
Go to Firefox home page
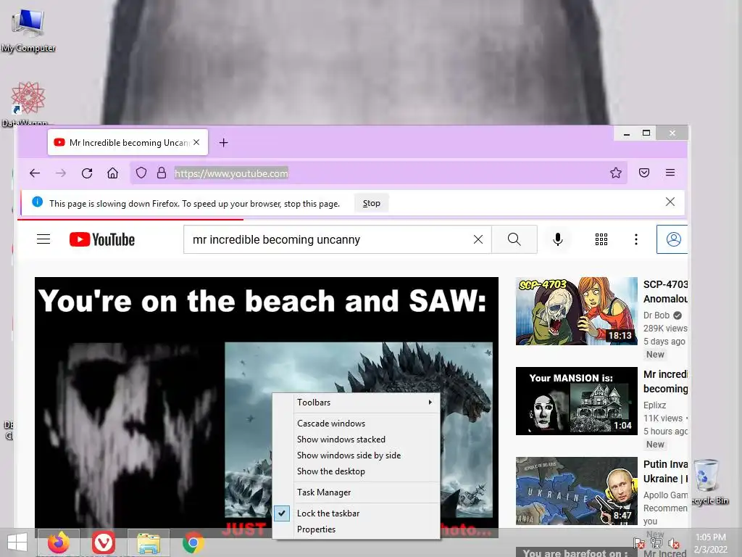click(112, 173)
